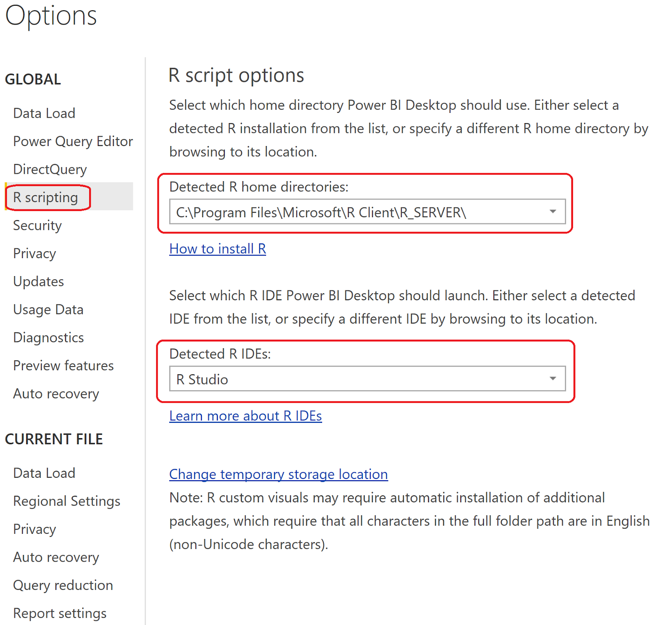Select Current File Privacy options
This screenshot has width=654, height=625.
[34, 529]
